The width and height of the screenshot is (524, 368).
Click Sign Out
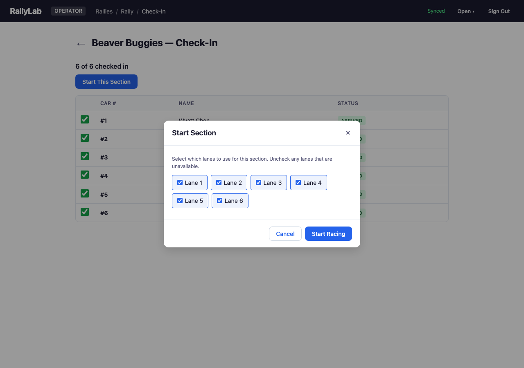[499, 11]
